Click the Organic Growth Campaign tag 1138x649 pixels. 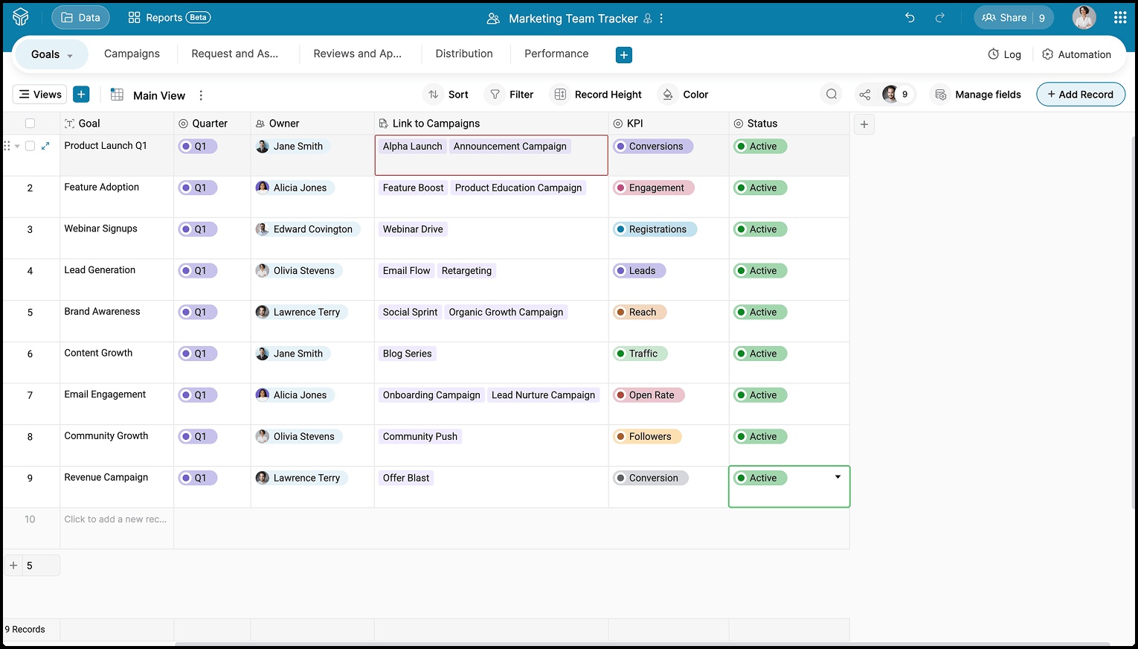506,313
